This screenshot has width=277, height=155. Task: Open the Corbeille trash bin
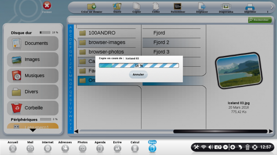tap(33, 108)
